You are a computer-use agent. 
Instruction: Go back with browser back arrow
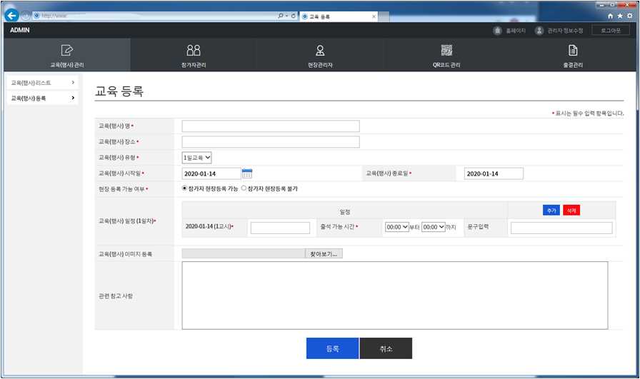coord(11,16)
